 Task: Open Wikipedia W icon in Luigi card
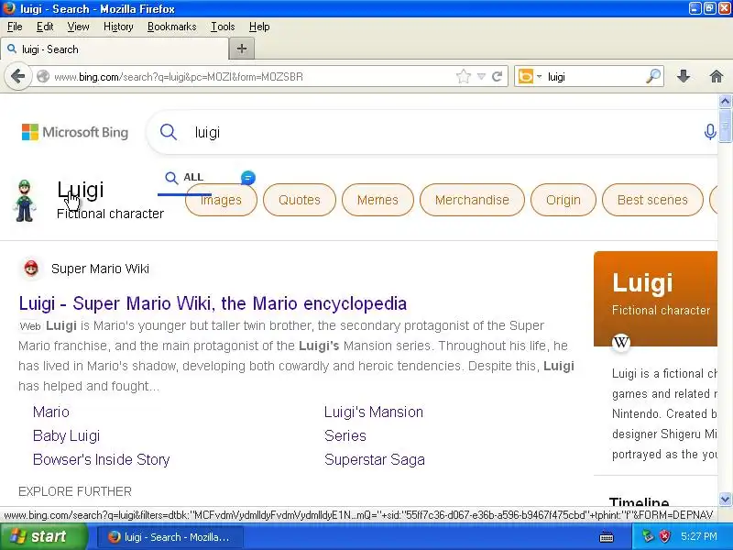pos(621,342)
